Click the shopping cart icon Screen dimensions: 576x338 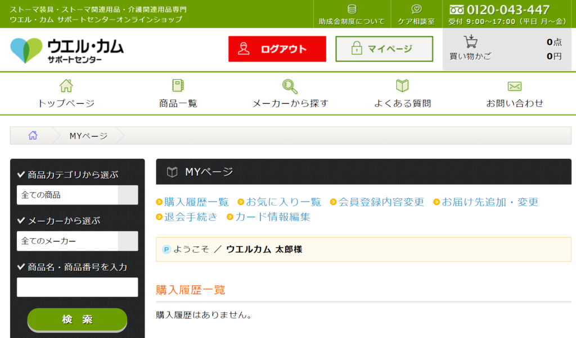470,42
